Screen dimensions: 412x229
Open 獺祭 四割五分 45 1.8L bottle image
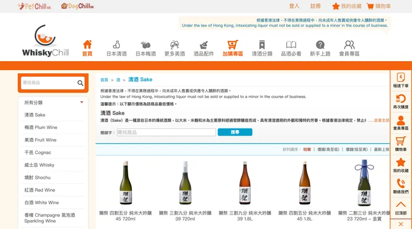(x=305, y=182)
